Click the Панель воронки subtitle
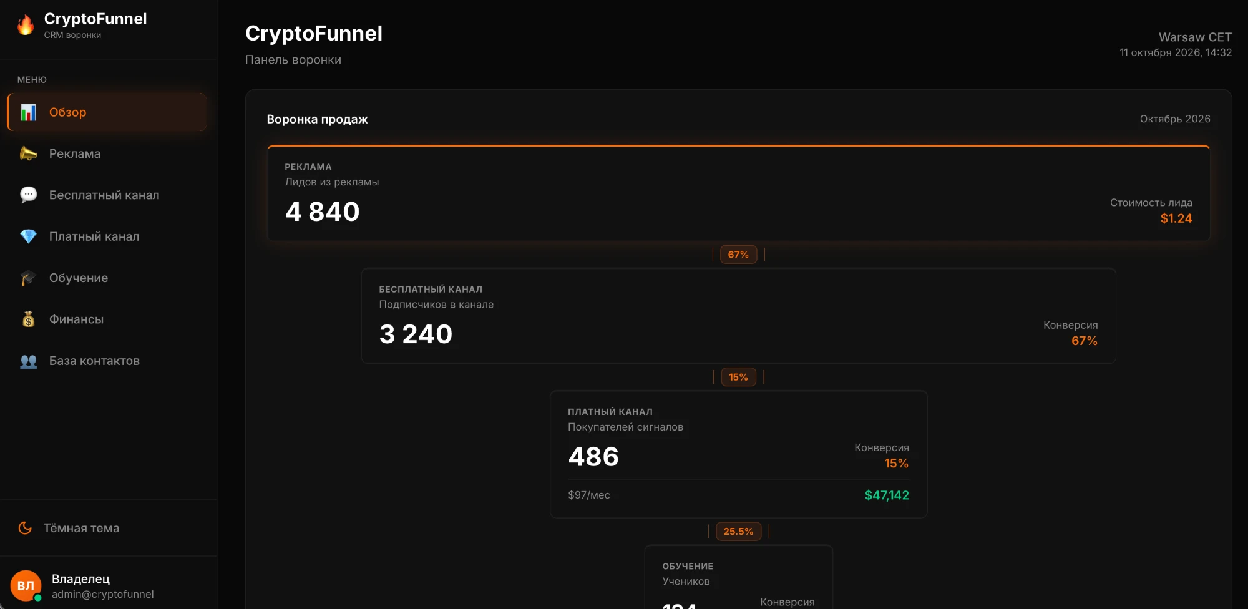This screenshot has width=1248, height=609. 293,60
